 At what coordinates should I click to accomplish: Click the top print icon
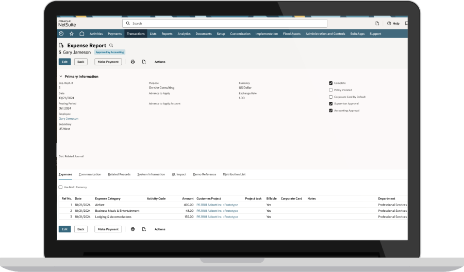pos(132,62)
